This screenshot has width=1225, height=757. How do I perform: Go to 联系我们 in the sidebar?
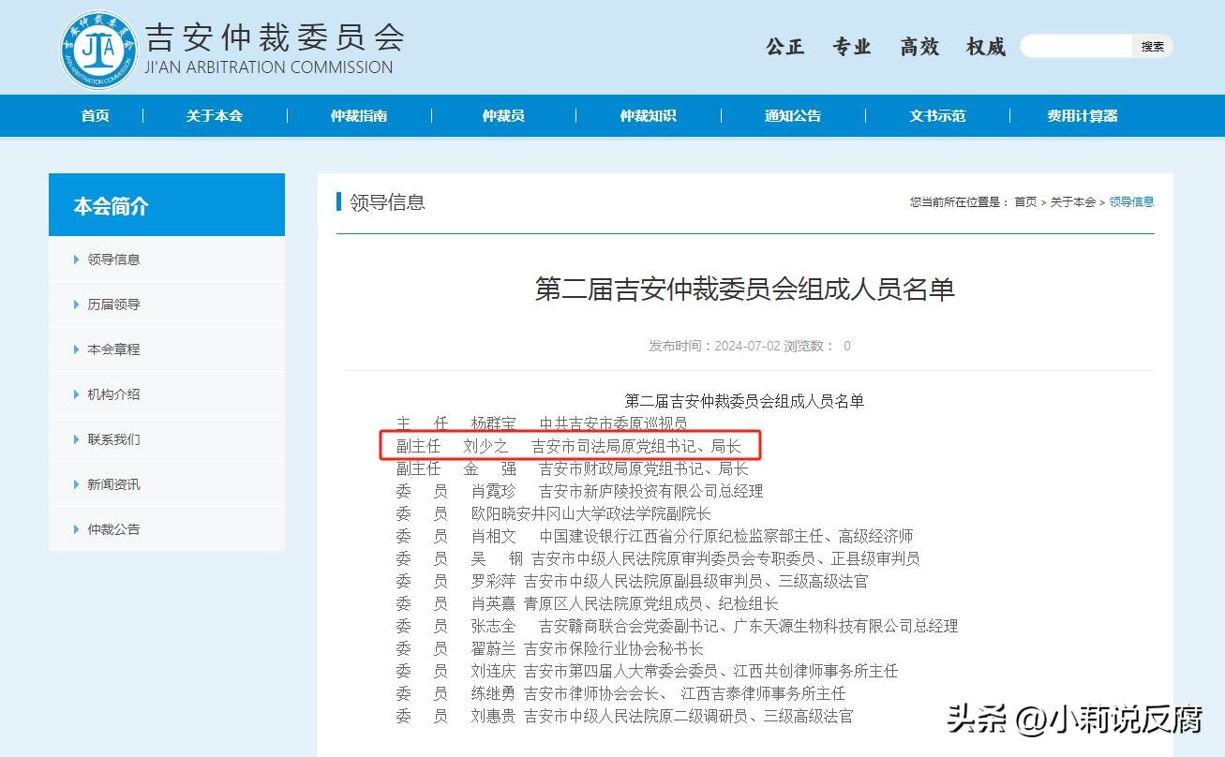[x=113, y=439]
